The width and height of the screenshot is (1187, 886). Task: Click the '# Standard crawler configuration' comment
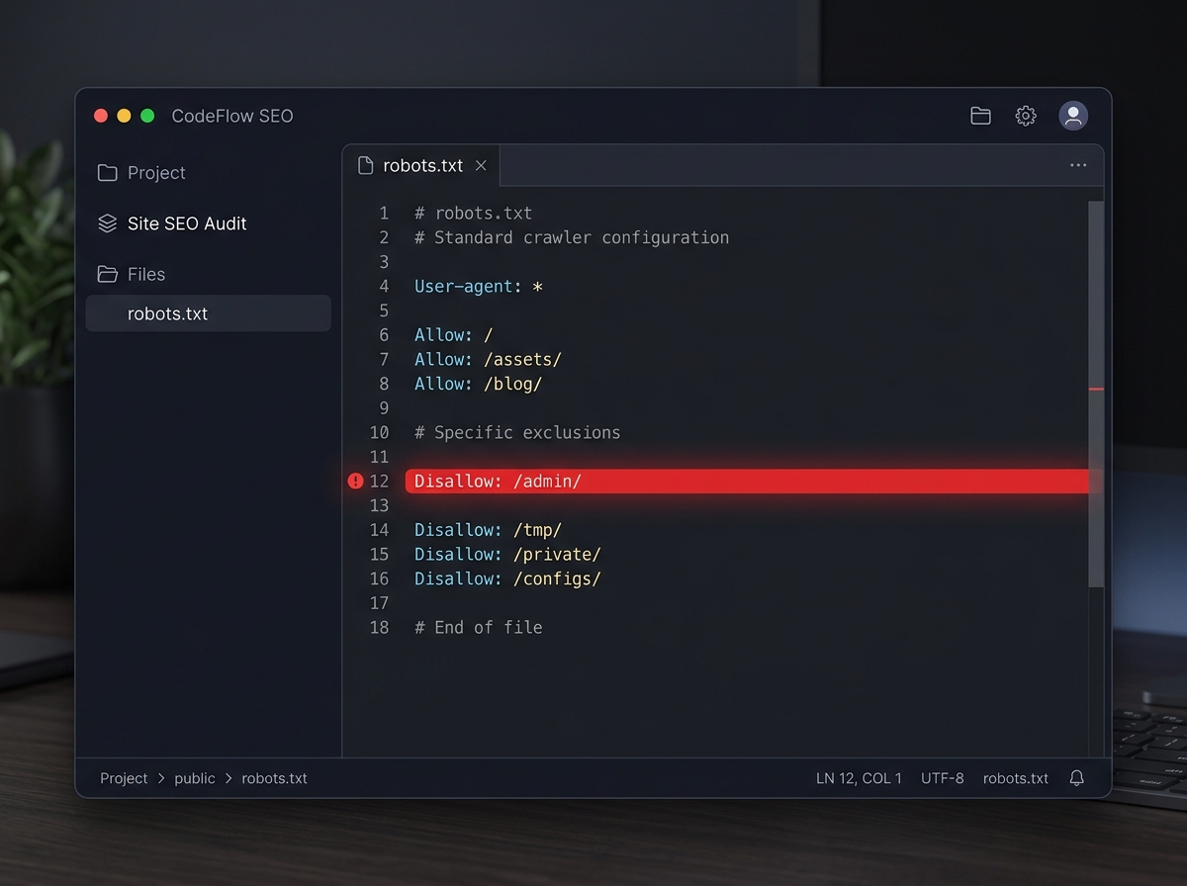572,238
